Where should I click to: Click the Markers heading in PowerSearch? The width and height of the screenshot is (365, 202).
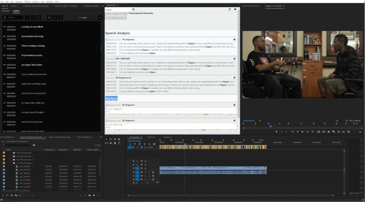[x=112, y=98]
